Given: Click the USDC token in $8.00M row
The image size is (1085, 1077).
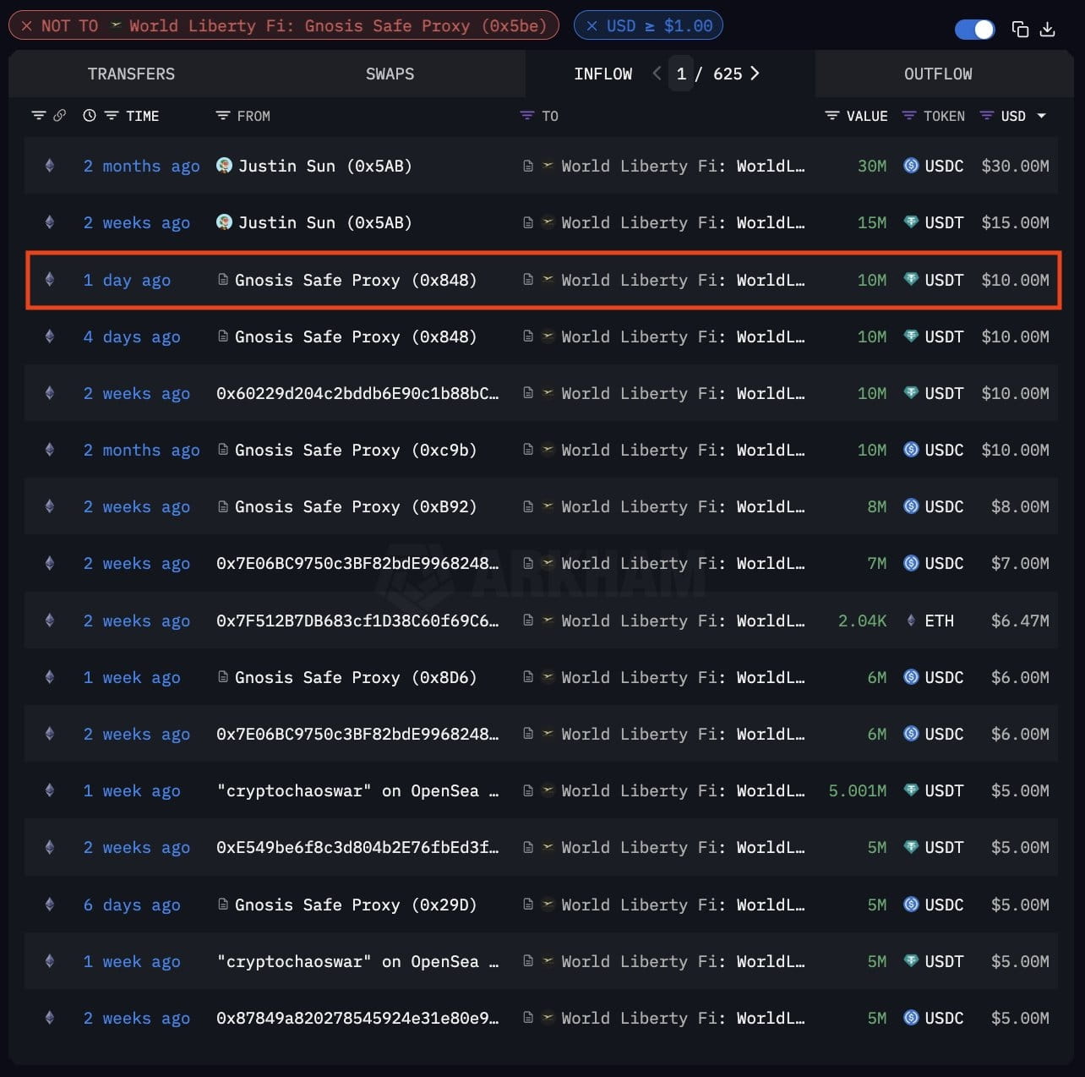Looking at the screenshot, I should point(934,506).
